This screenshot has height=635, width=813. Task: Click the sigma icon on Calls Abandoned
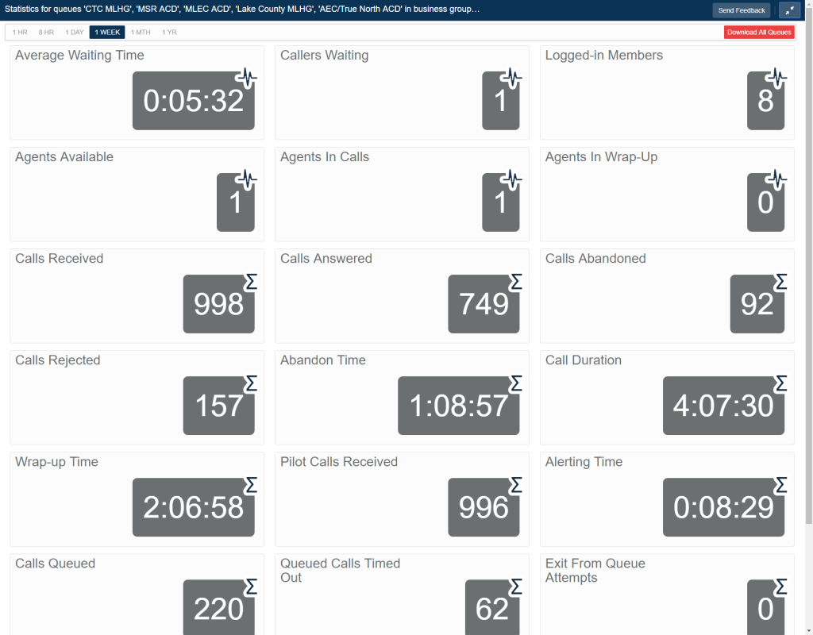tap(781, 282)
